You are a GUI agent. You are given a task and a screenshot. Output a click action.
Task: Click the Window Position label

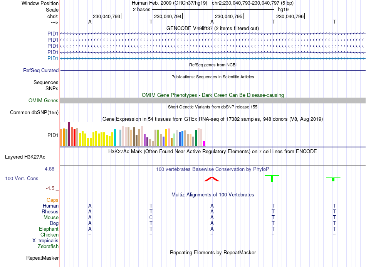(x=40, y=3)
